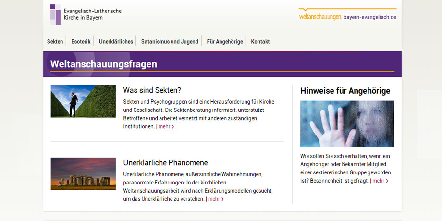This screenshot has width=442, height=221.
Task: Click the Hinweise für Angehörige heading
Action: pos(345,91)
